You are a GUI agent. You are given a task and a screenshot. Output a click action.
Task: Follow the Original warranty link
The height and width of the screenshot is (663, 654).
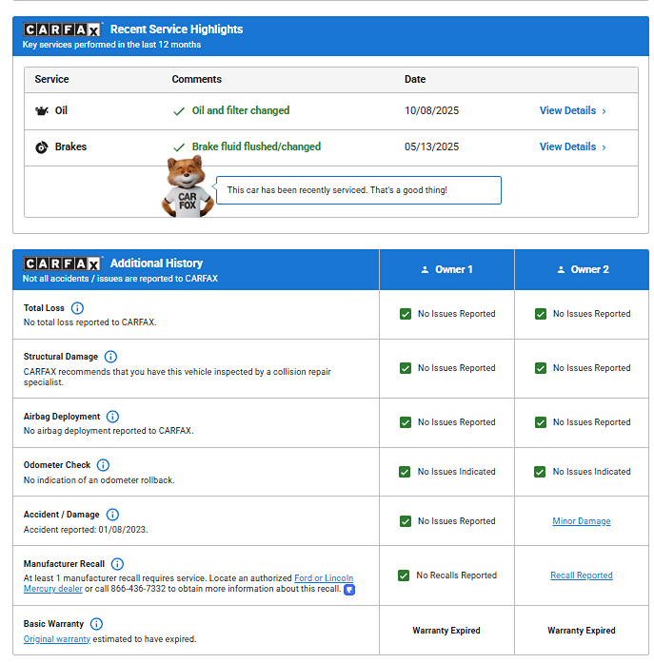(x=57, y=639)
